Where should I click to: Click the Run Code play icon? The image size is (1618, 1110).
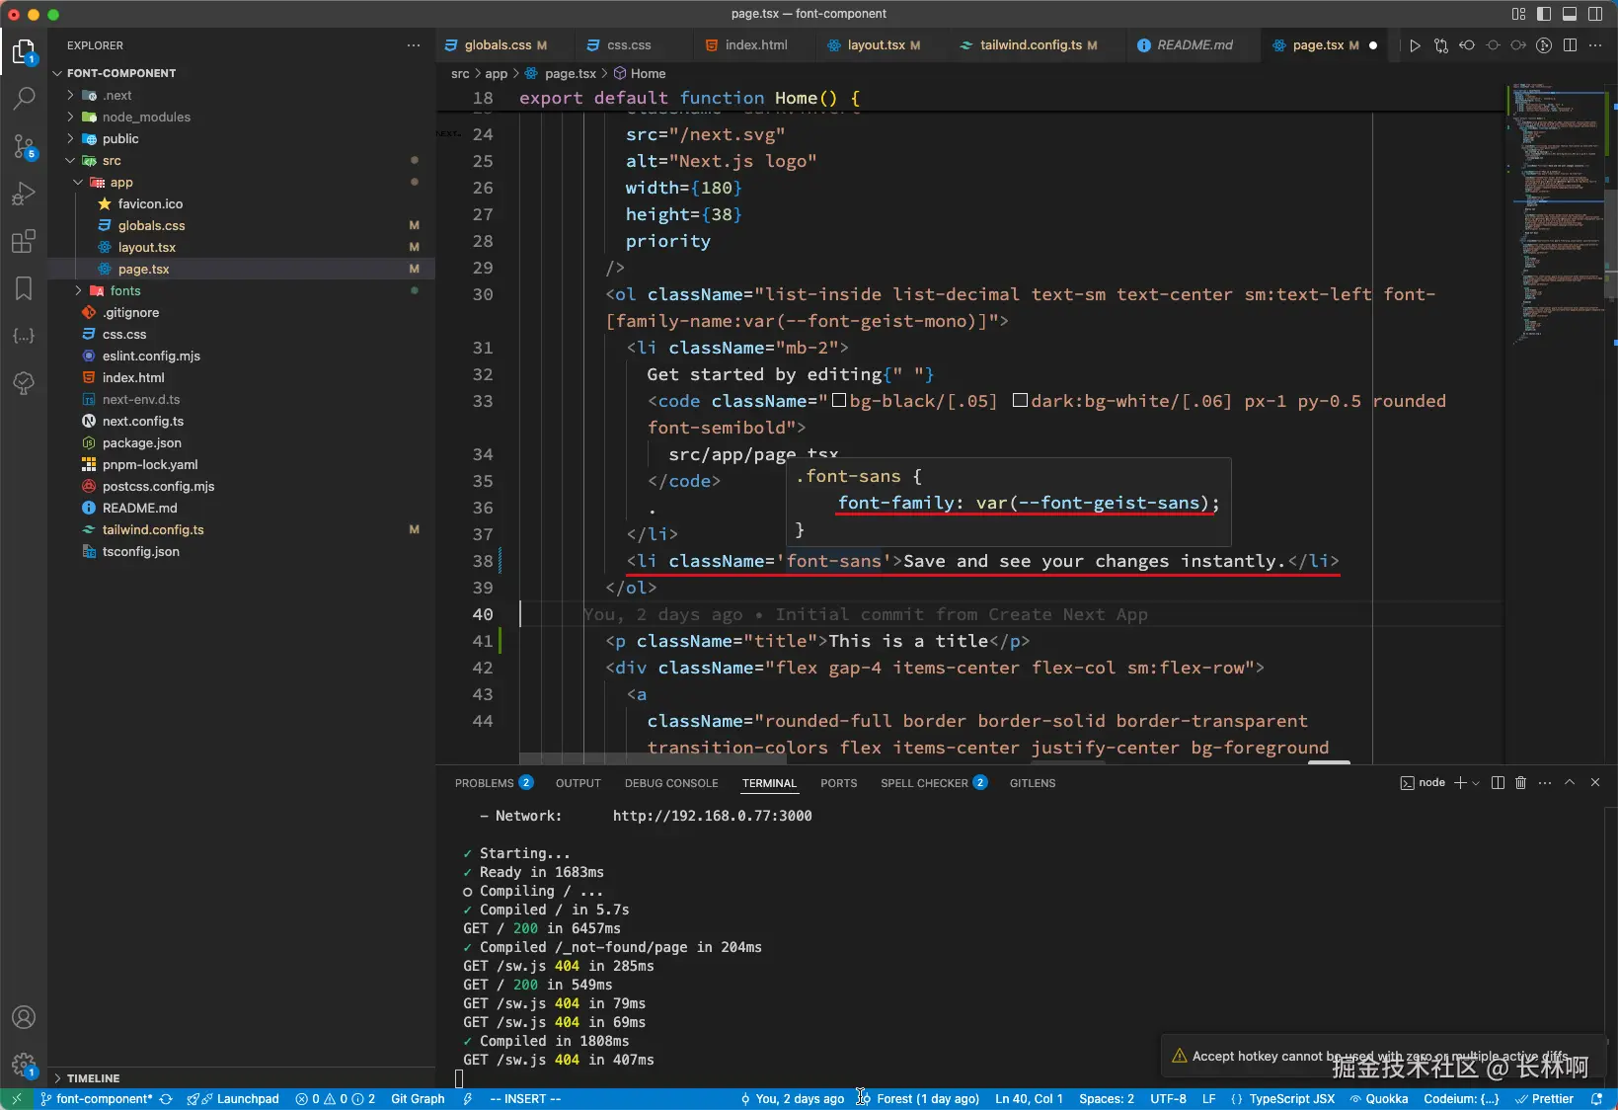(x=1415, y=45)
